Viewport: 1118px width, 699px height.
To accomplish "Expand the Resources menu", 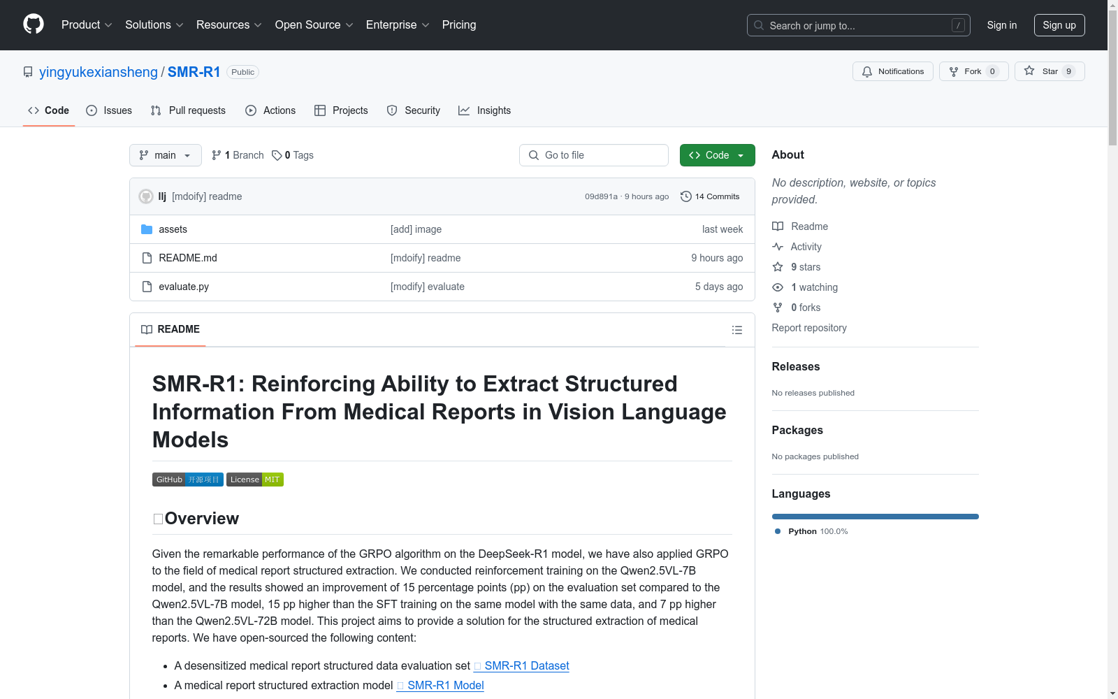I will [x=229, y=25].
